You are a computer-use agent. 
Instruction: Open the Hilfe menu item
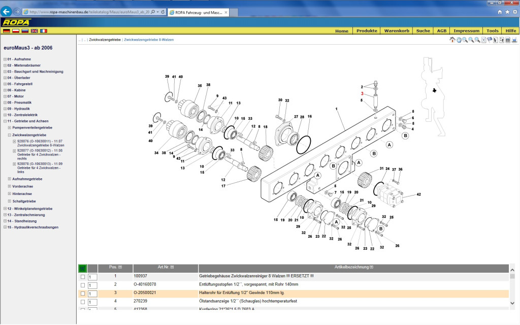(511, 31)
